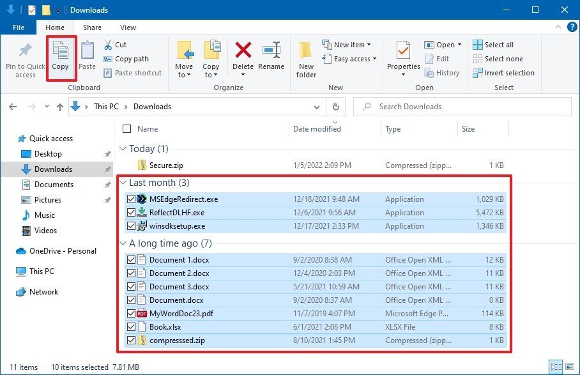The image size is (580, 375).
Task: Open the Share ribbon tab
Action: tap(92, 27)
